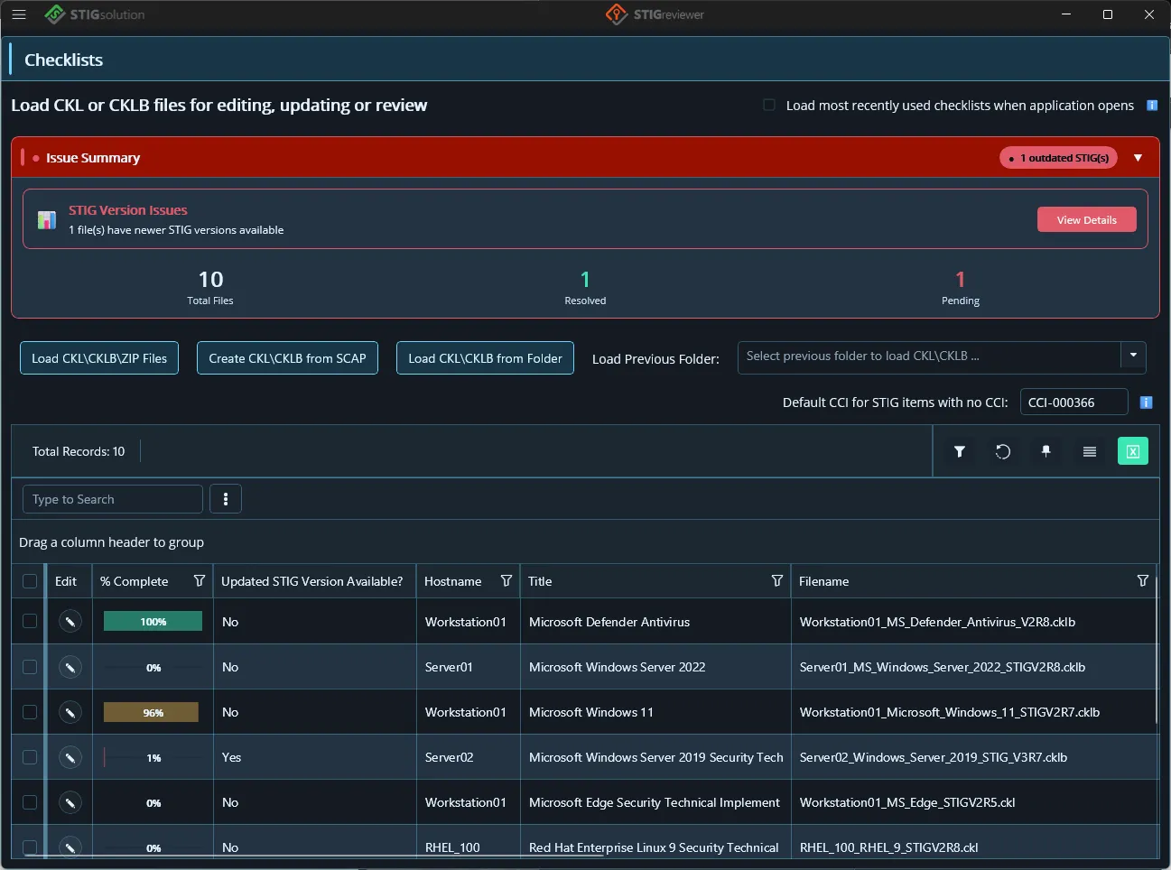
Task: Click edit pencil for Server02 row
Action: click(70, 757)
